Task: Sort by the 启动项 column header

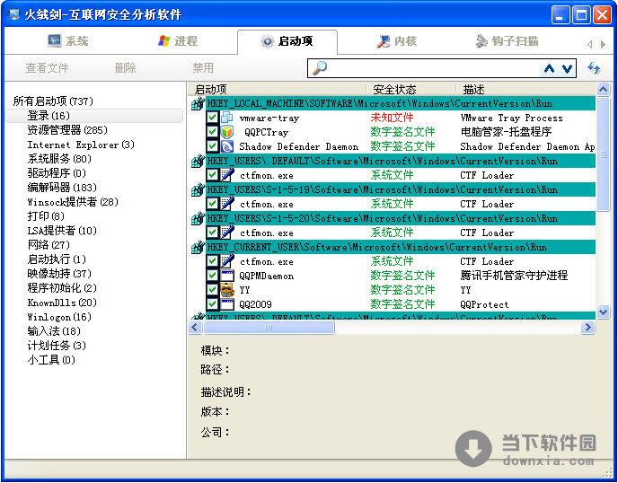Action: pyautogui.click(x=277, y=90)
